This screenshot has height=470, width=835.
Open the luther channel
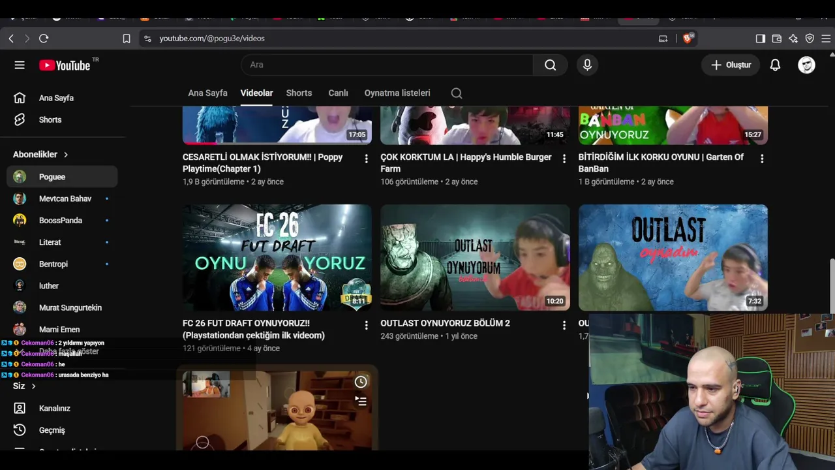pos(62,286)
